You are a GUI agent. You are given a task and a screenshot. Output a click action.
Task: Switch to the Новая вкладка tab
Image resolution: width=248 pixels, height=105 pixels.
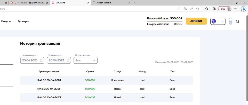tap(111, 3)
